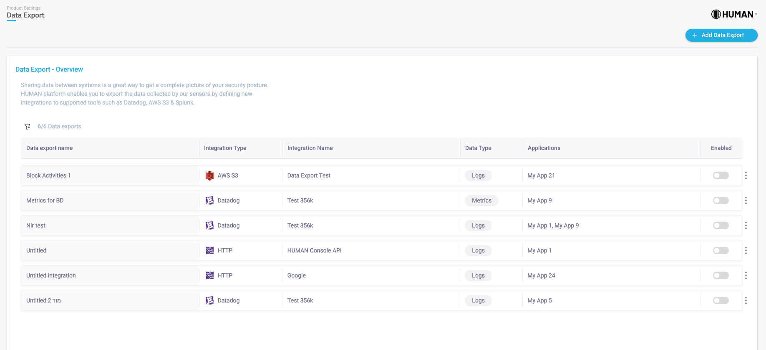Open options menu for Metrics for BD

(x=746, y=200)
